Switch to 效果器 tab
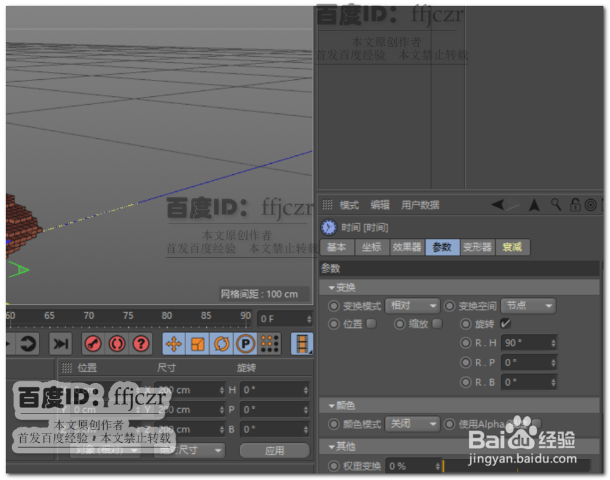 click(407, 247)
